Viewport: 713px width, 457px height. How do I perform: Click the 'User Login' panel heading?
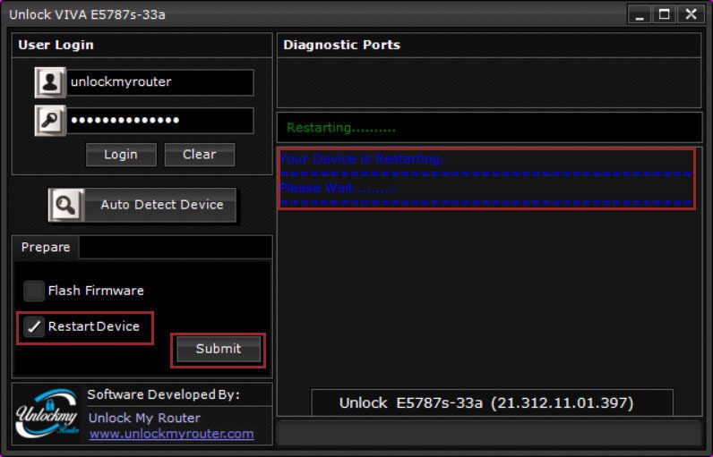[56, 45]
